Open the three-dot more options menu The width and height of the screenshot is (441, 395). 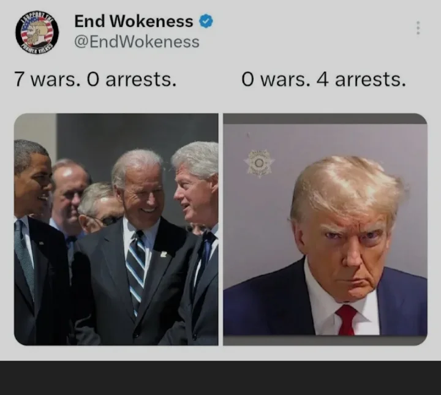click(x=418, y=28)
